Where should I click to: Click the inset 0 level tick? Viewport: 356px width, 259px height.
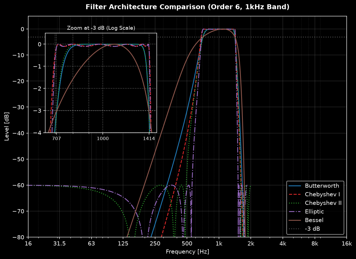click(40, 44)
